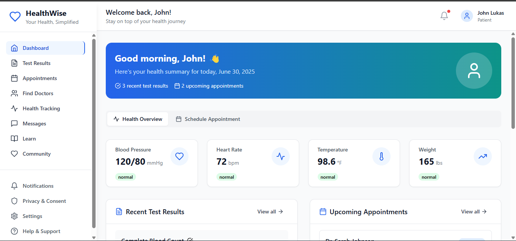Open Find Doctors in the sidebar
516x241 pixels.
[45, 93]
